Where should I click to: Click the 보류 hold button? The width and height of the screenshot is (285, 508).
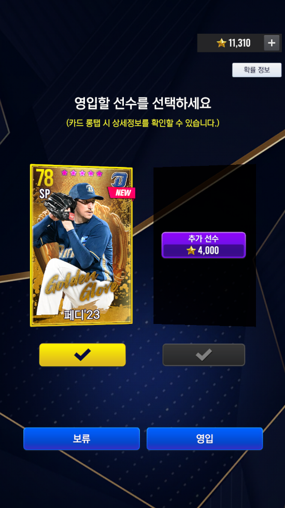[x=82, y=439]
